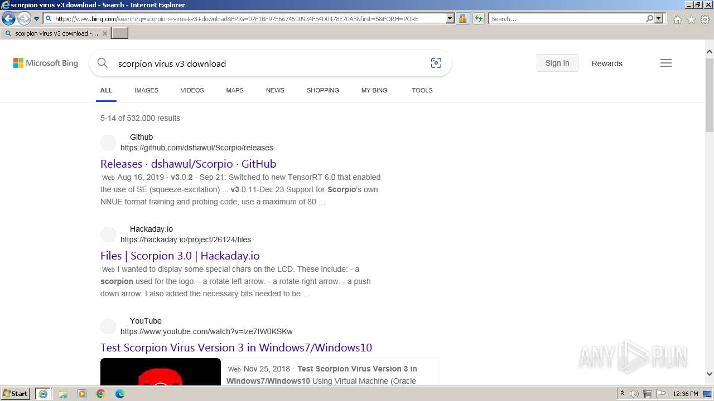Show hidden system tray icons
Screen dimensions: 714x401
coord(622,394)
